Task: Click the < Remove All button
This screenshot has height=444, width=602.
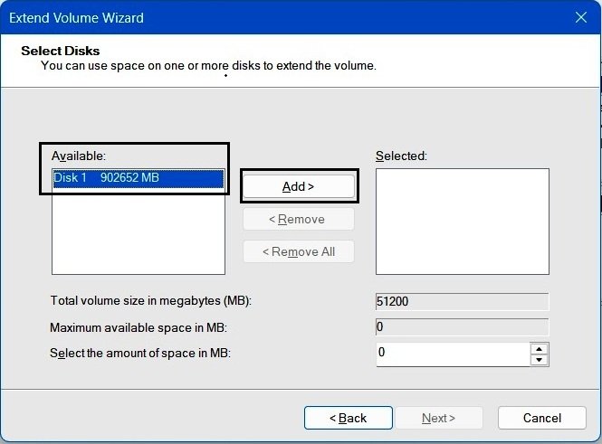Action: point(299,251)
